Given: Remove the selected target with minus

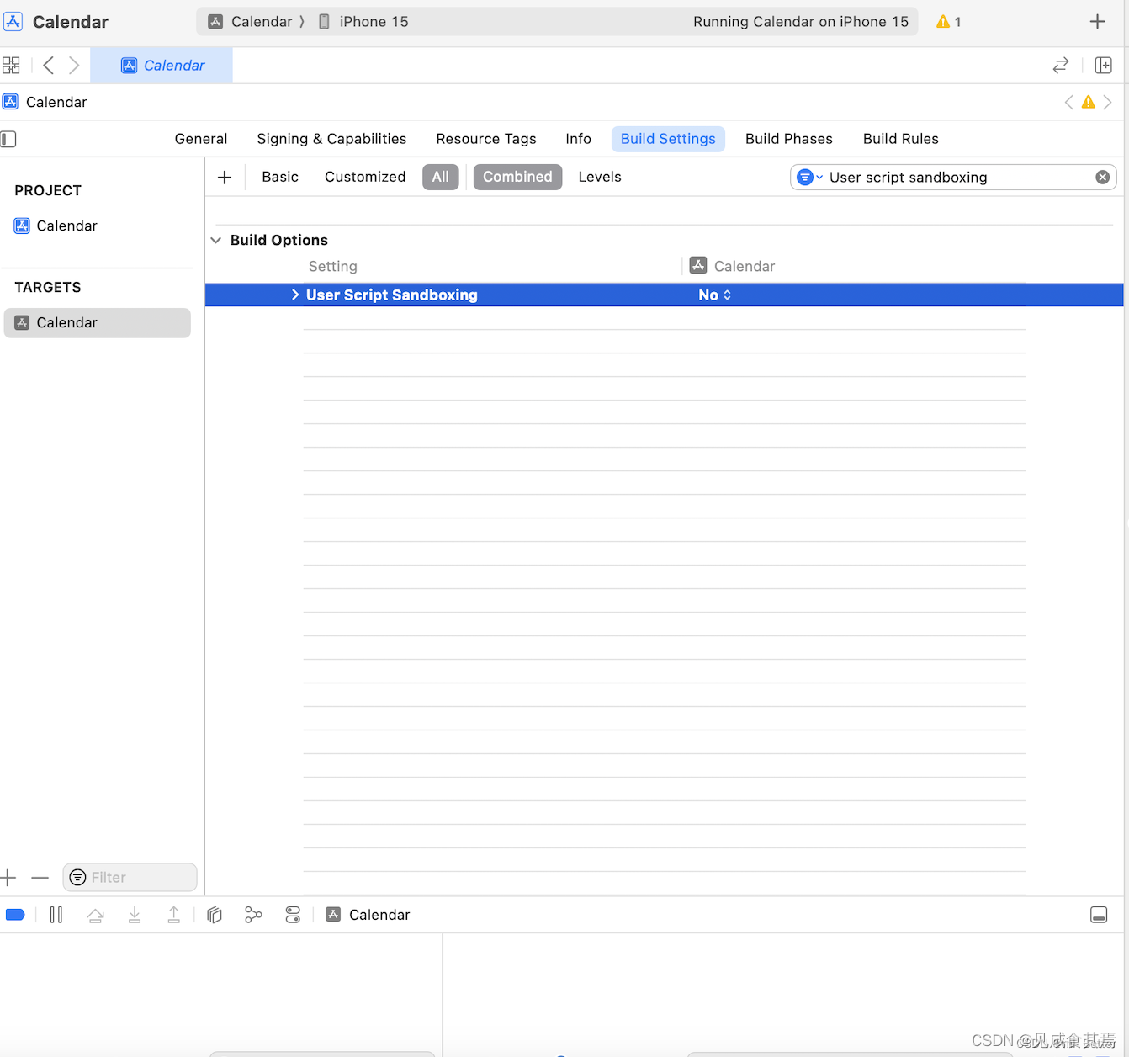Looking at the screenshot, I should coord(40,878).
